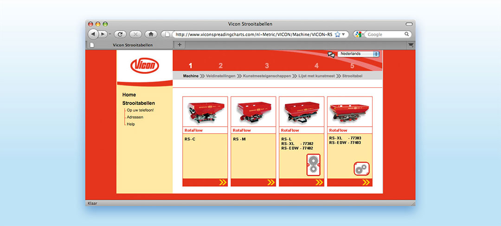Click the Google search field
Viewport: 501px width, 226px height.
(386, 34)
